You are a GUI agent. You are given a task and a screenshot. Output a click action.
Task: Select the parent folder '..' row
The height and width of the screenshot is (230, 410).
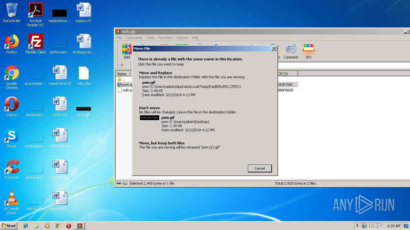point(124,79)
